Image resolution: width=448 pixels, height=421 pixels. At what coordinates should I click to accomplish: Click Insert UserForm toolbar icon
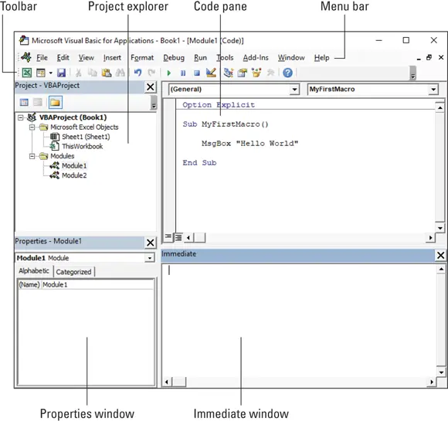click(x=41, y=73)
